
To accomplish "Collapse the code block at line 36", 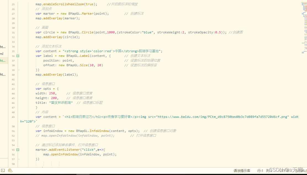I will (18, 56).
